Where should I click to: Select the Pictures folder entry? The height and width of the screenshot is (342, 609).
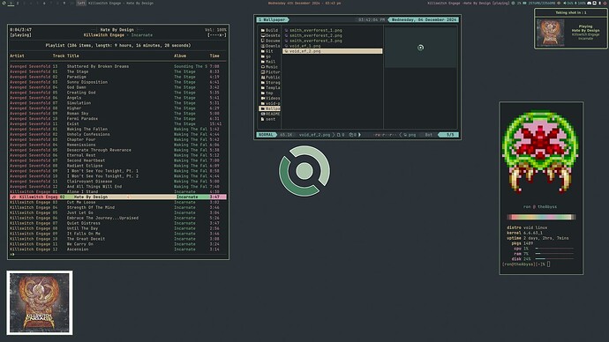tap(269, 72)
